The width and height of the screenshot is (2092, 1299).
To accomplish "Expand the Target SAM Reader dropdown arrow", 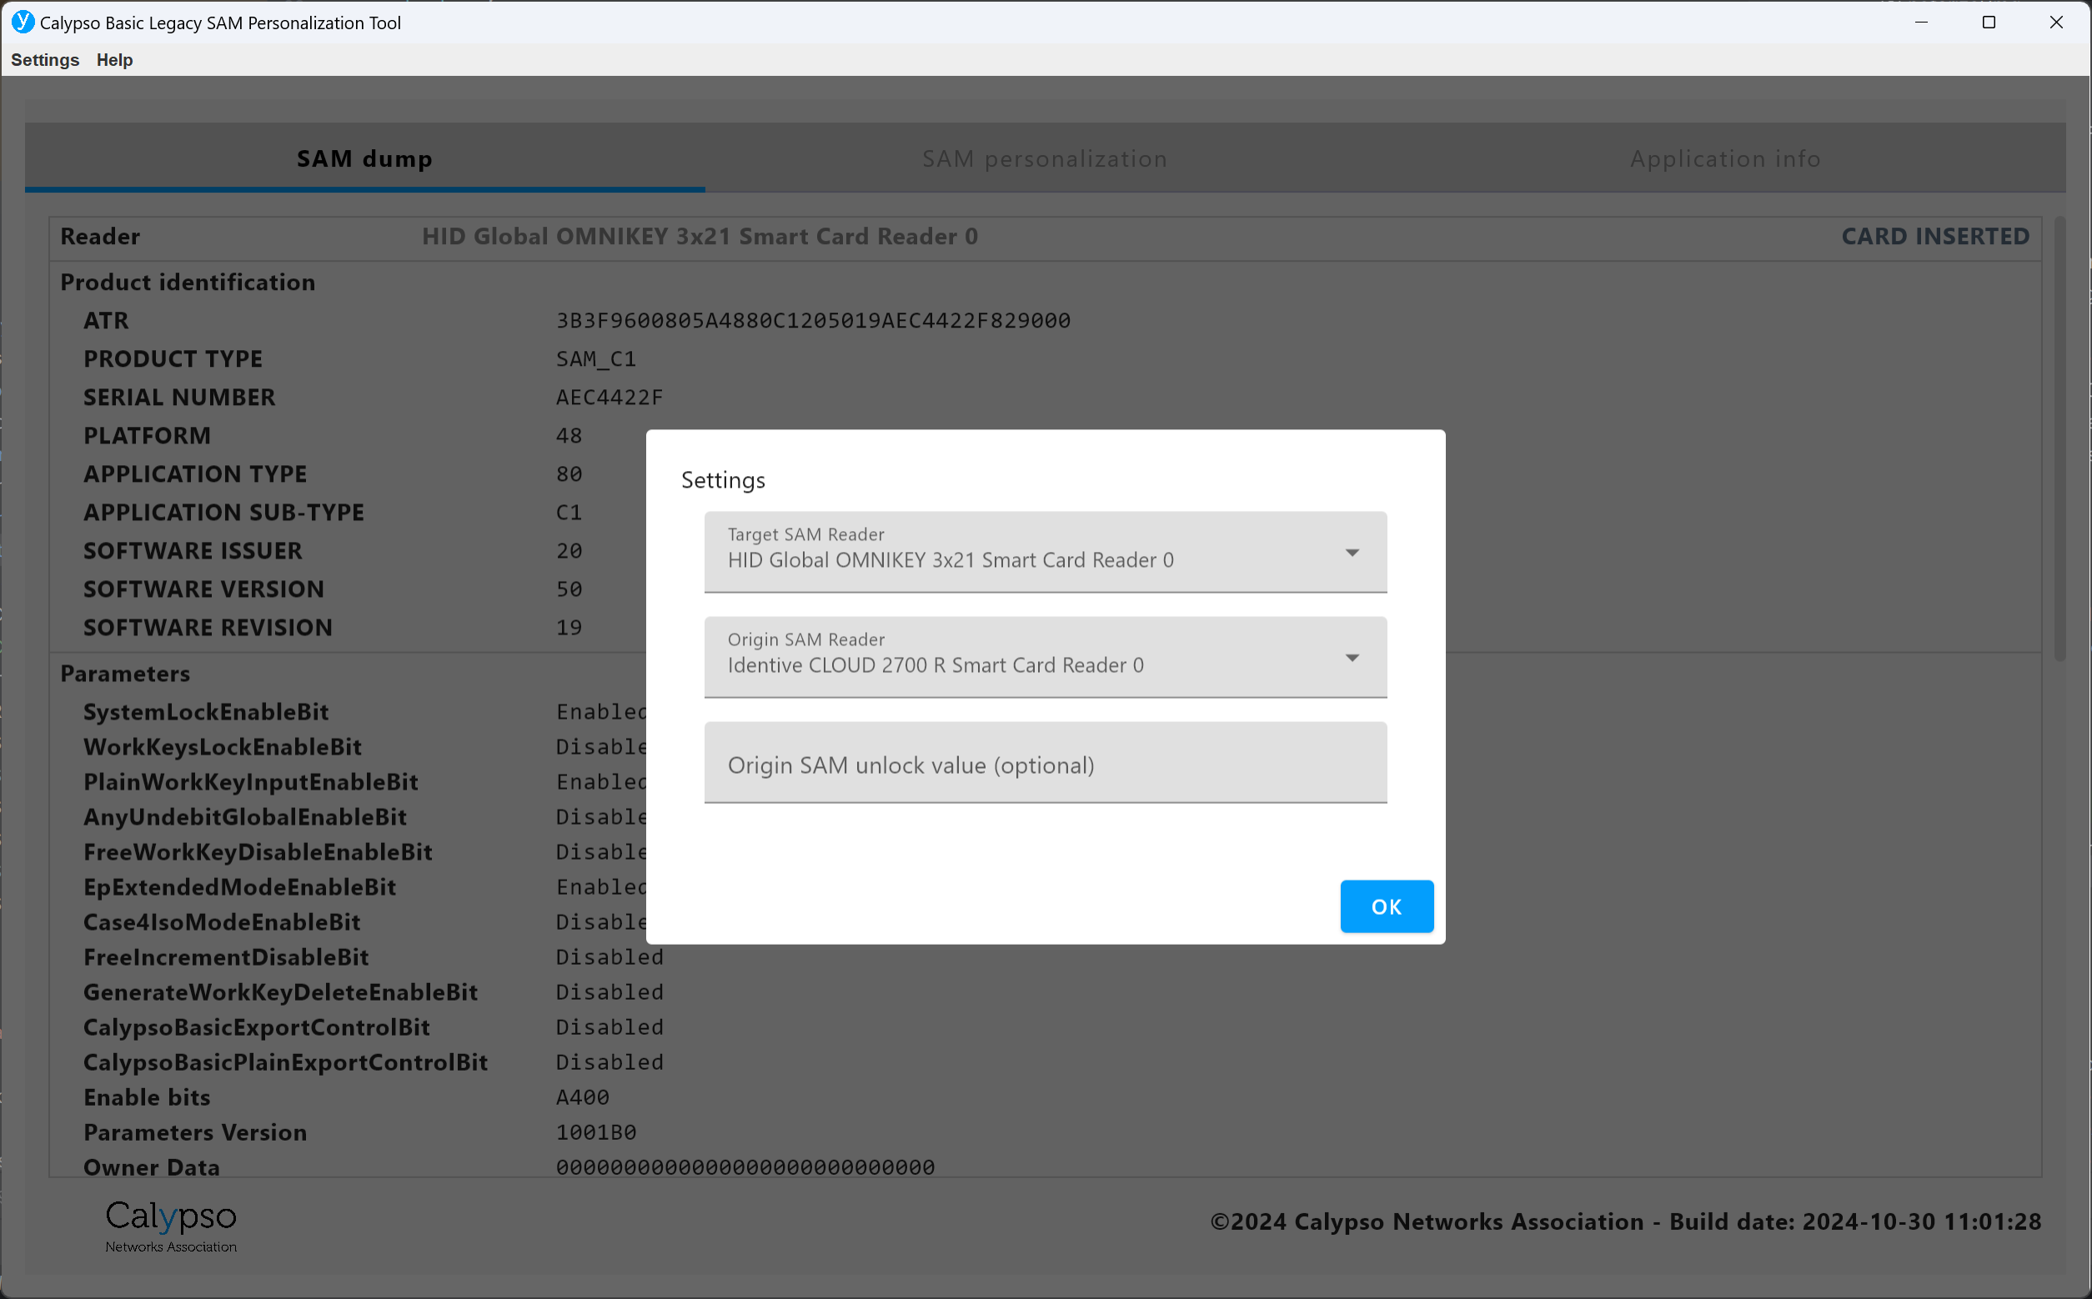I will (x=1352, y=553).
